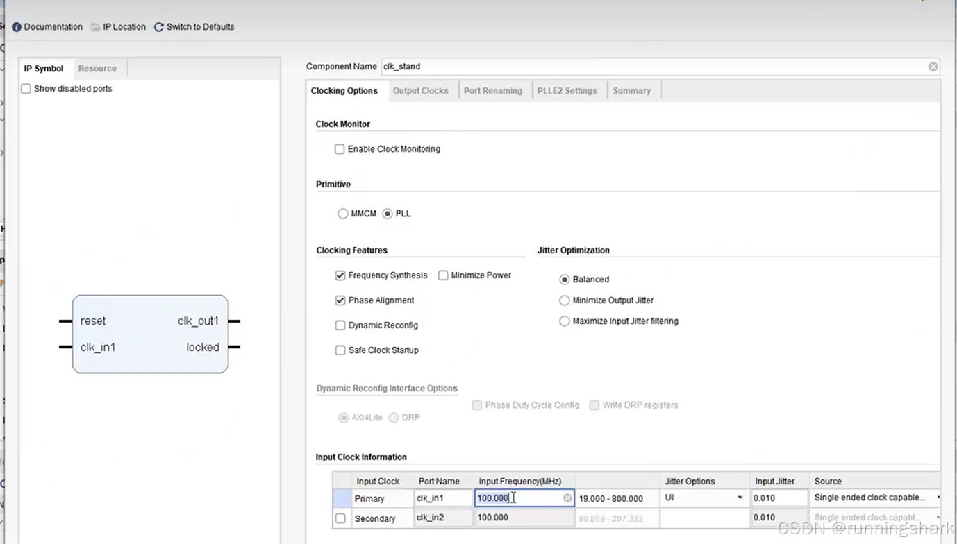Open the Documentation link

click(x=47, y=27)
